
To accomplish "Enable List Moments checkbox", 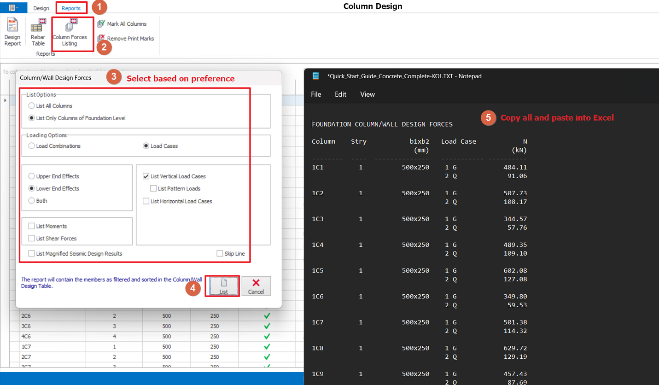I will (x=31, y=226).
